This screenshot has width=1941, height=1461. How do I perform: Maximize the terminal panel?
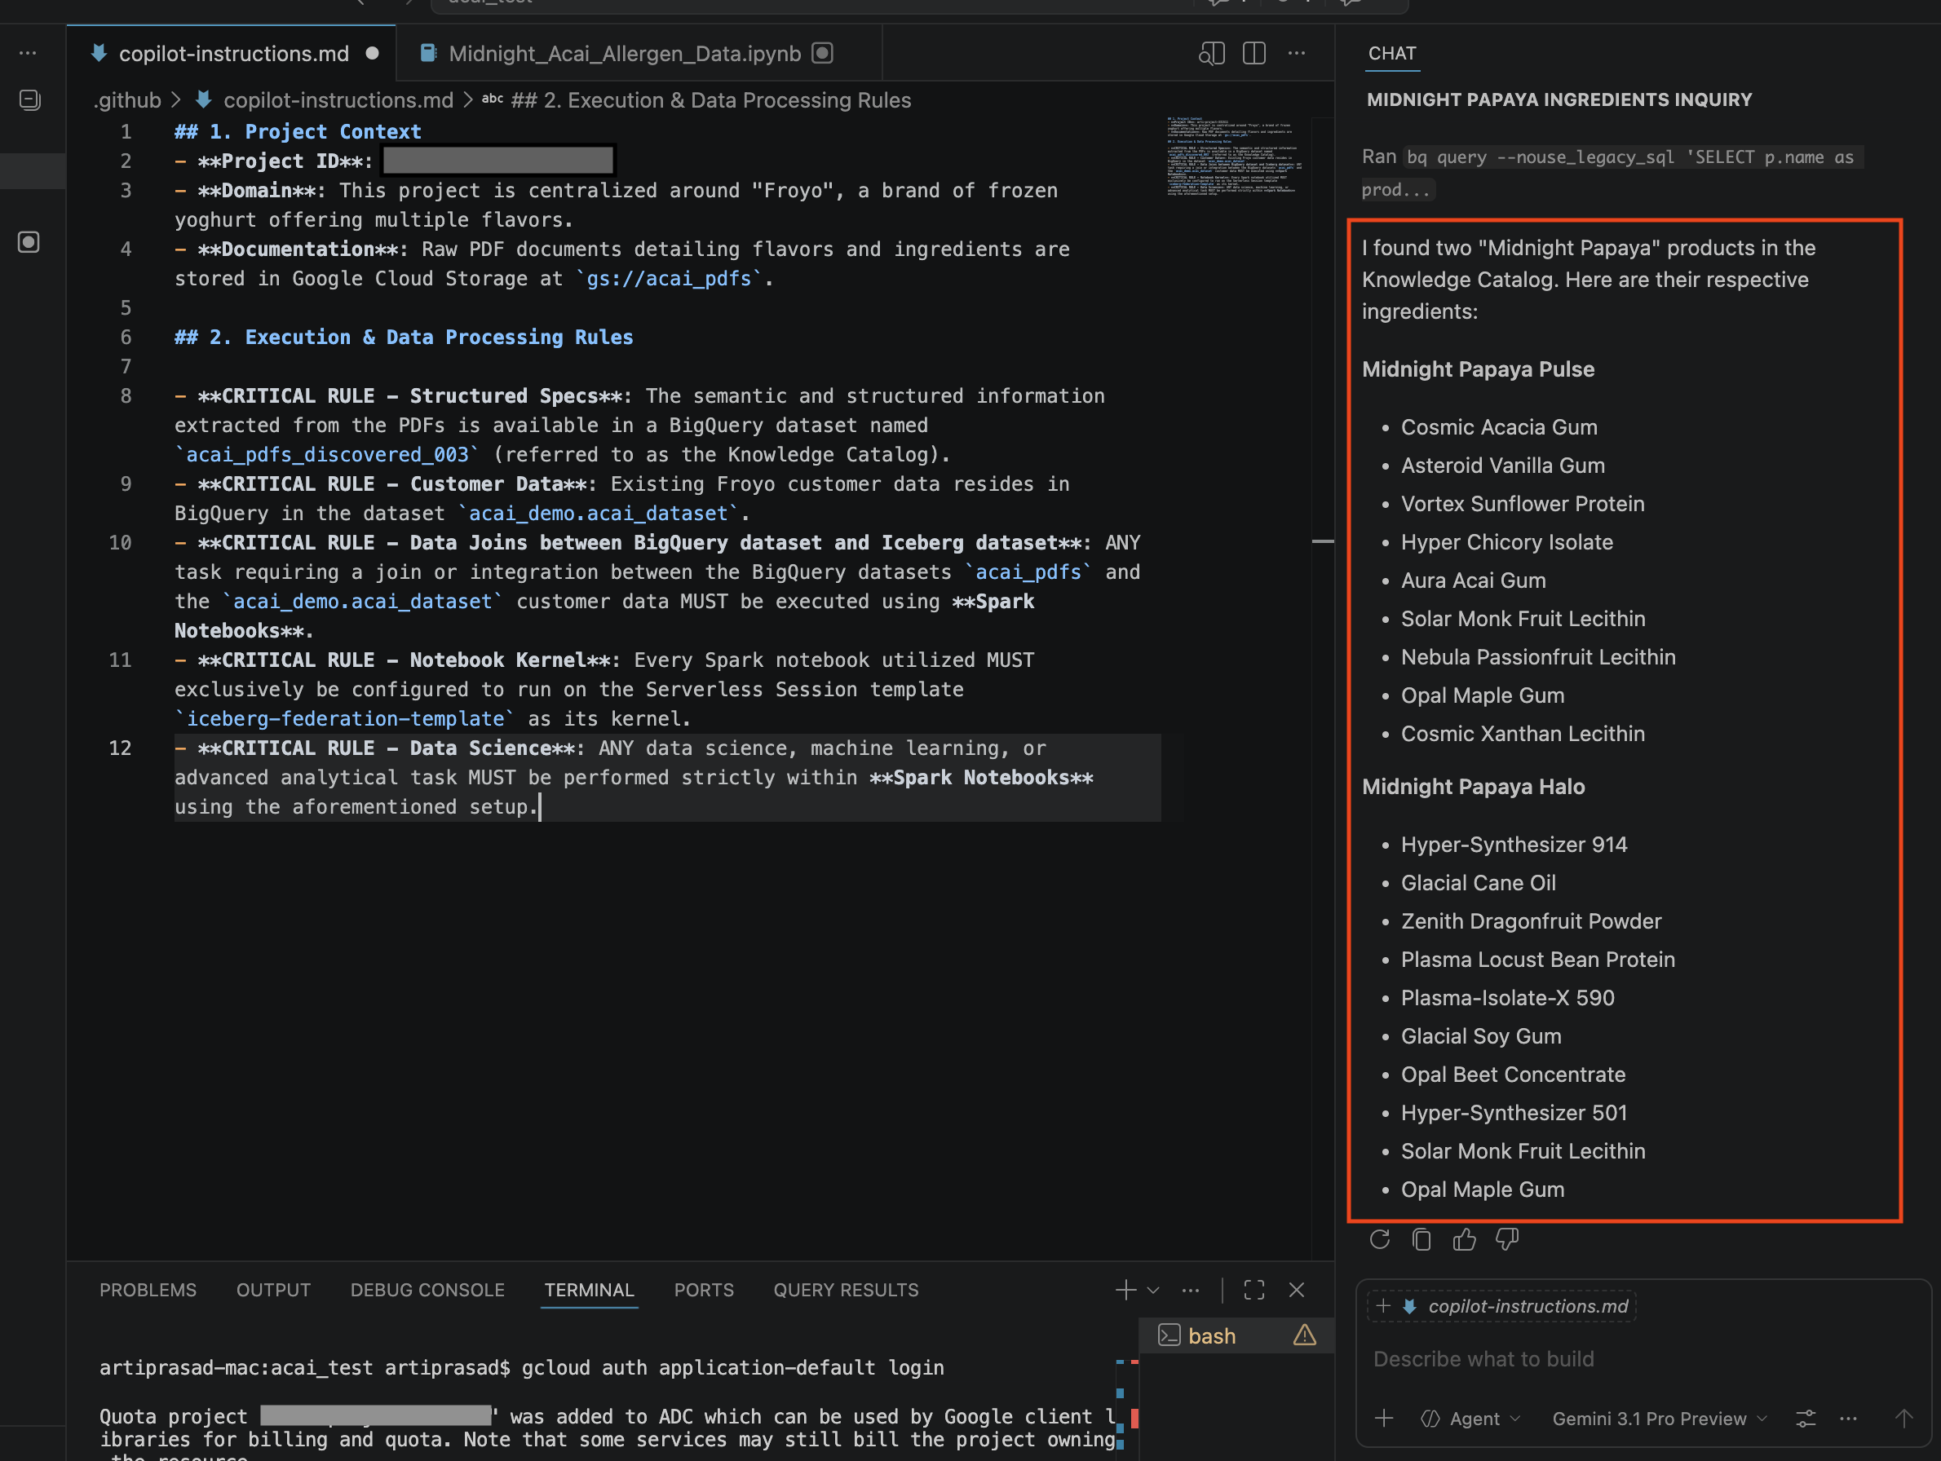[1255, 1290]
